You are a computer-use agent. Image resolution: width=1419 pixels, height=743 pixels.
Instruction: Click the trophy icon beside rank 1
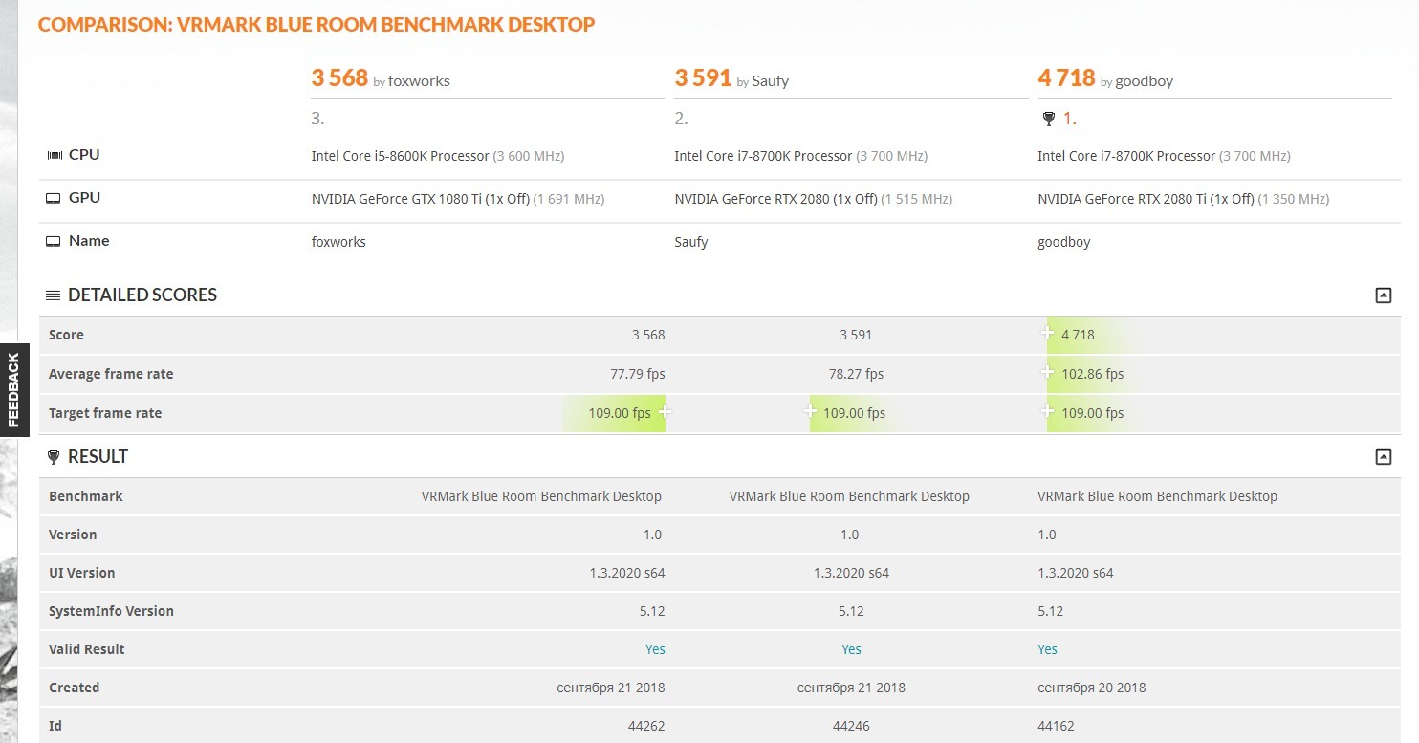[1048, 120]
